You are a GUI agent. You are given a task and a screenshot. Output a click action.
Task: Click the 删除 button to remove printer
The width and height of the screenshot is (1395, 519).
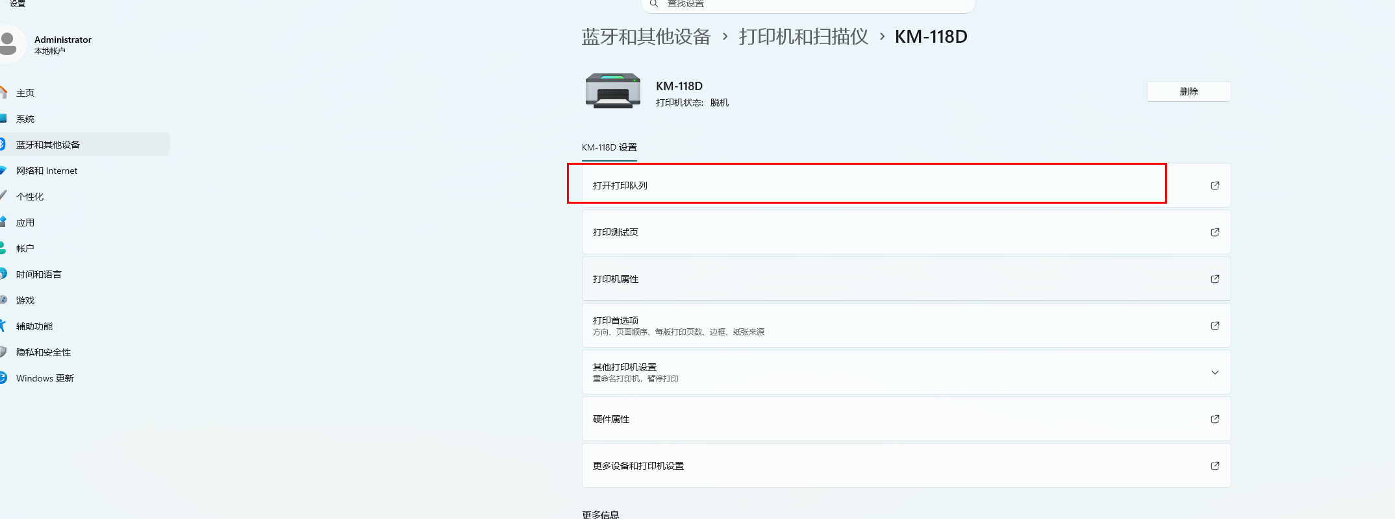tap(1188, 91)
